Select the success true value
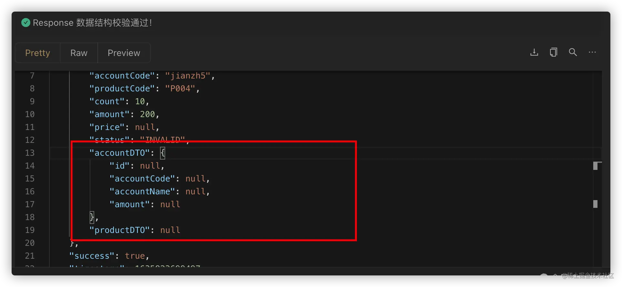Viewport: 622px width, 287px height. pyautogui.click(x=135, y=256)
